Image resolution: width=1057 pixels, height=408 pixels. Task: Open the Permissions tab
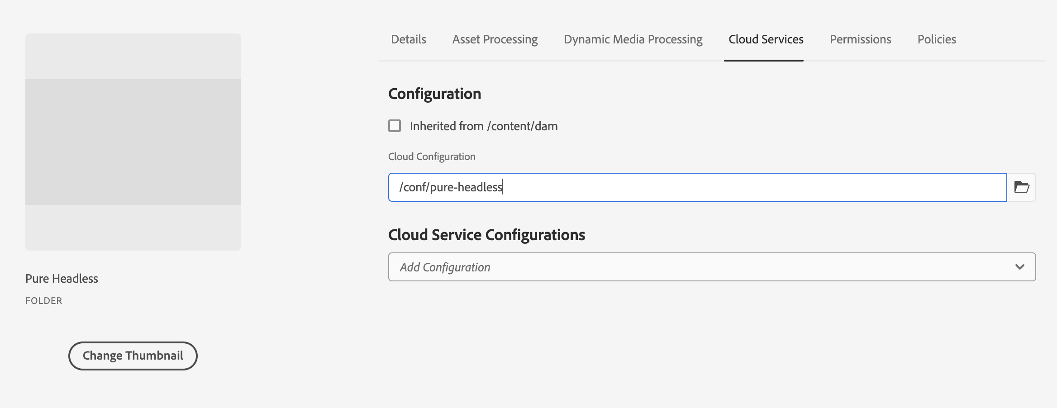pos(860,40)
